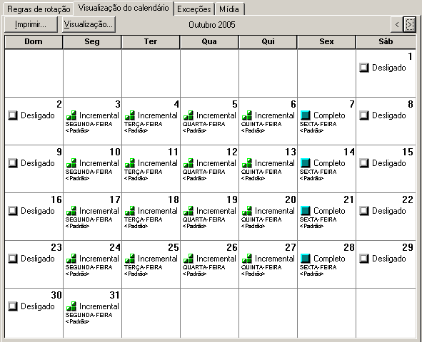This screenshot has height=342, width=422.
Task: Click the Completo backup icon on day 28
Action: [x=306, y=259]
